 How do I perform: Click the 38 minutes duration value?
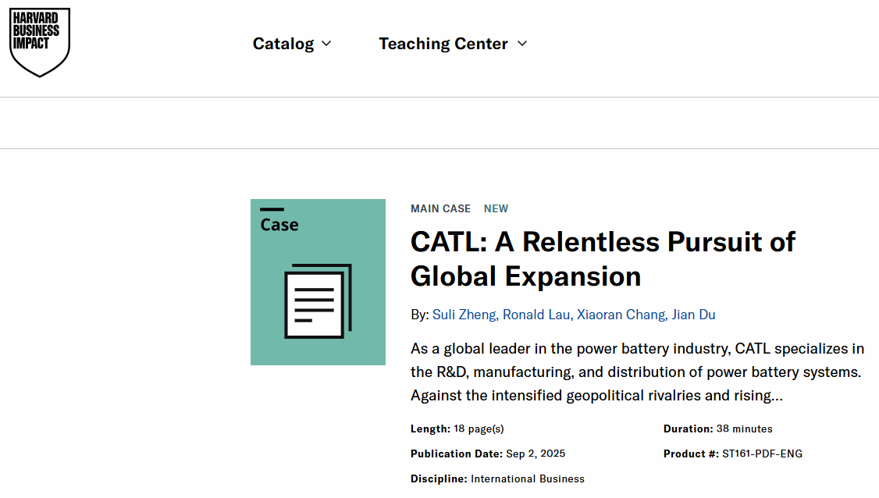point(744,429)
